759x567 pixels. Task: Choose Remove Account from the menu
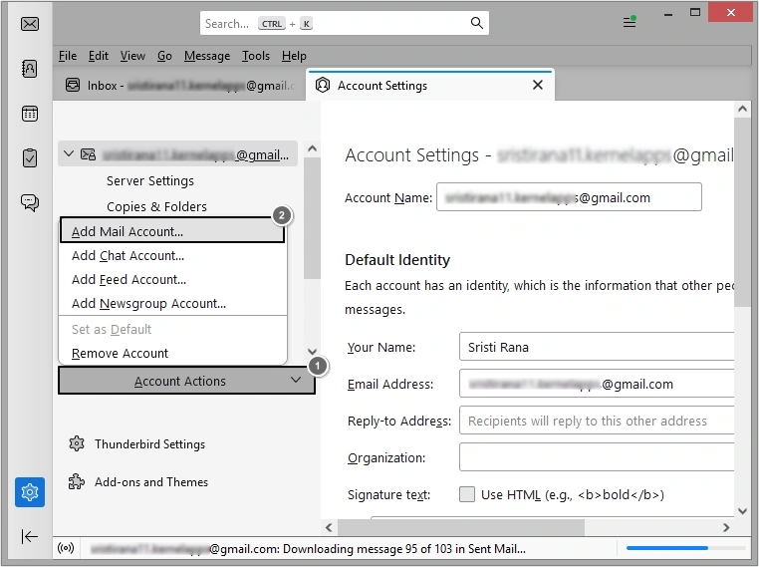click(172, 353)
